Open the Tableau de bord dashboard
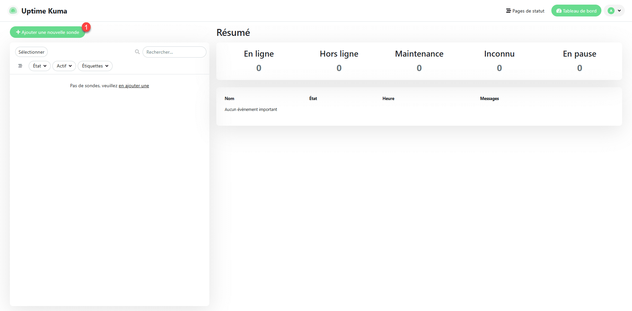The width and height of the screenshot is (632, 311). click(x=576, y=11)
